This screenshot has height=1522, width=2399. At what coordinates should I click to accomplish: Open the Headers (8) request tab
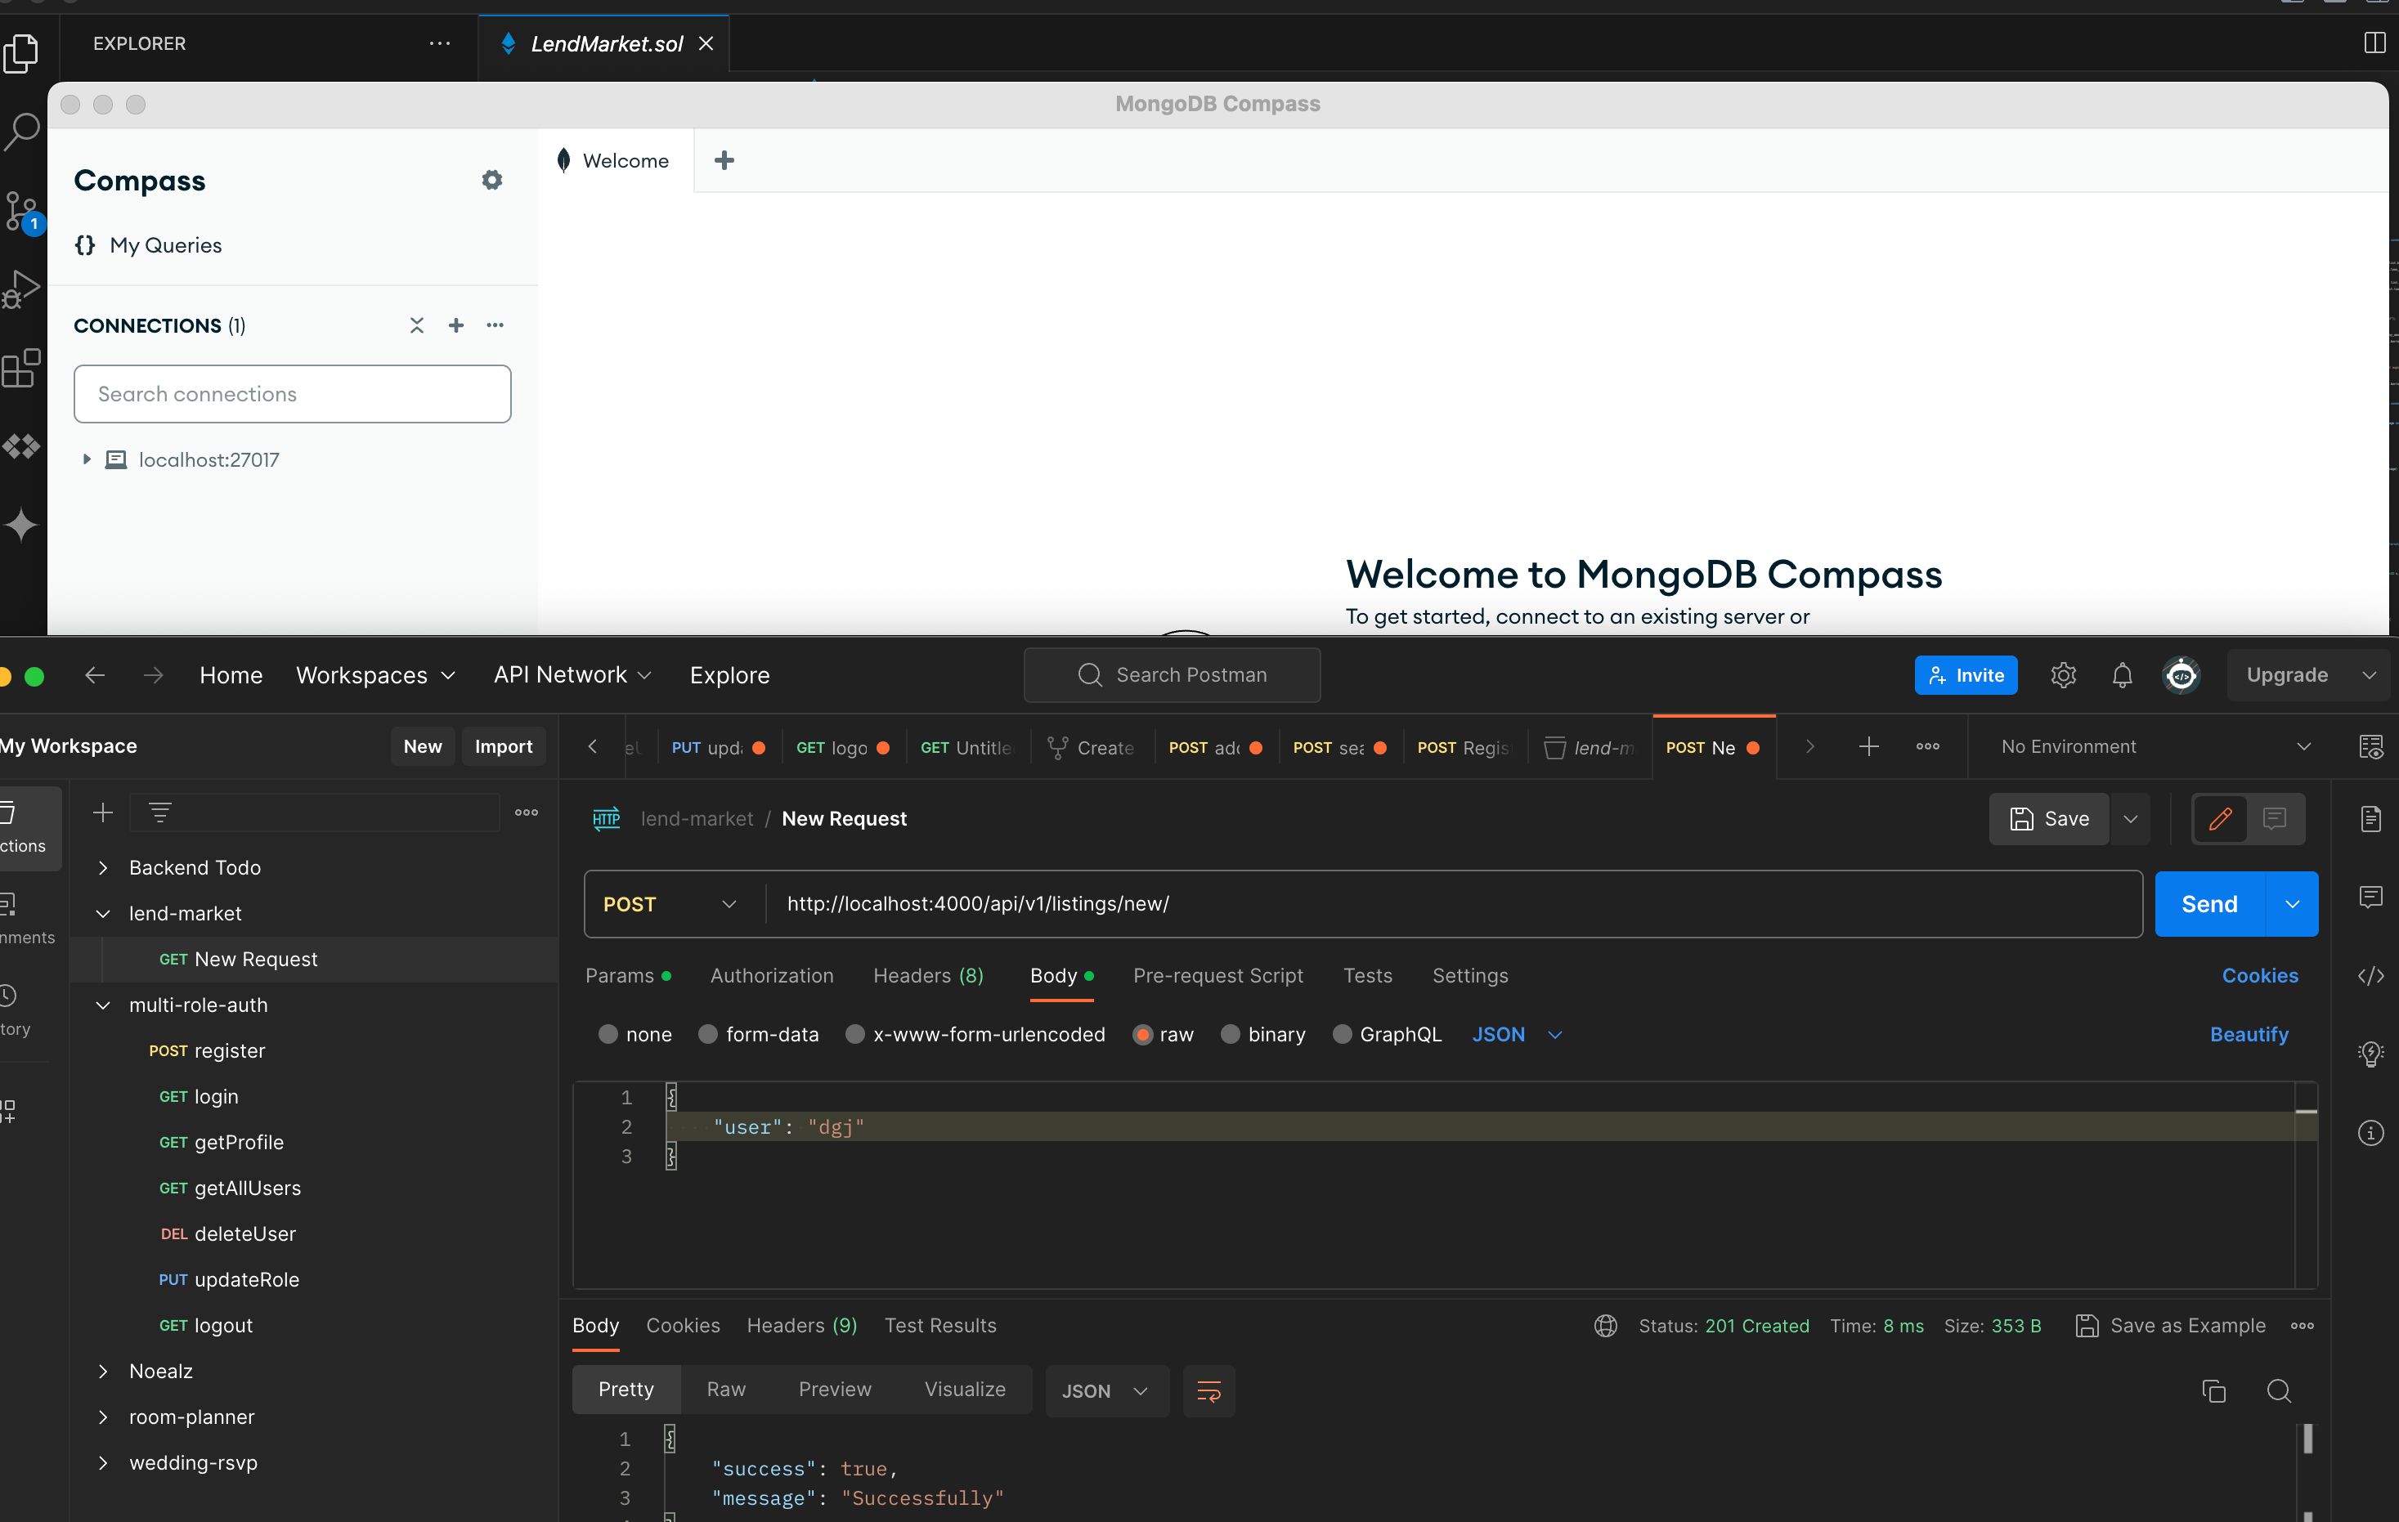pyautogui.click(x=929, y=975)
